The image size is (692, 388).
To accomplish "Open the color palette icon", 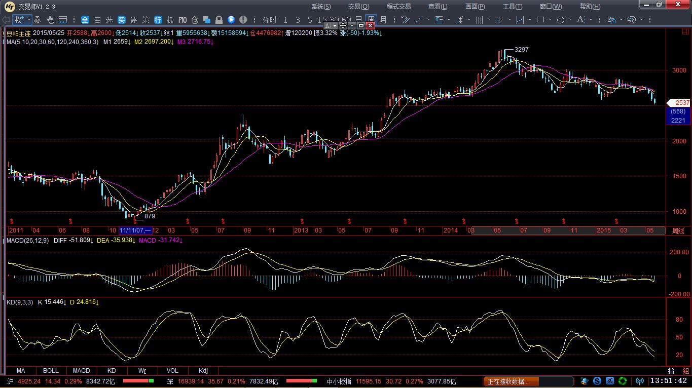I will click(x=632, y=20).
